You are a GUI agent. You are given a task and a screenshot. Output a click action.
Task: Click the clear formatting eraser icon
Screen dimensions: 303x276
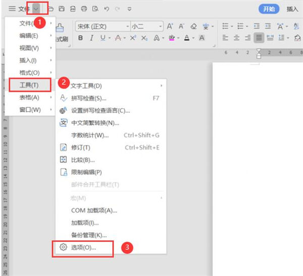(x=194, y=26)
